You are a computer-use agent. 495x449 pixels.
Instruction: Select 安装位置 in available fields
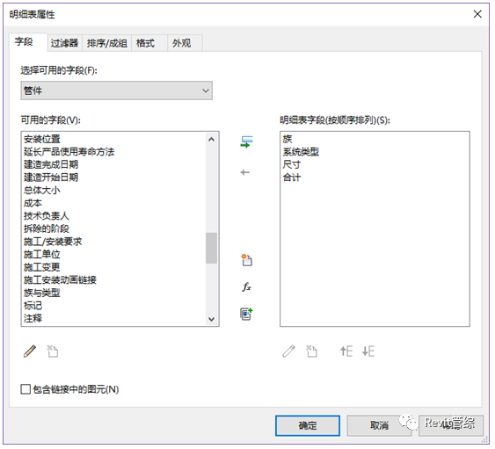41,139
